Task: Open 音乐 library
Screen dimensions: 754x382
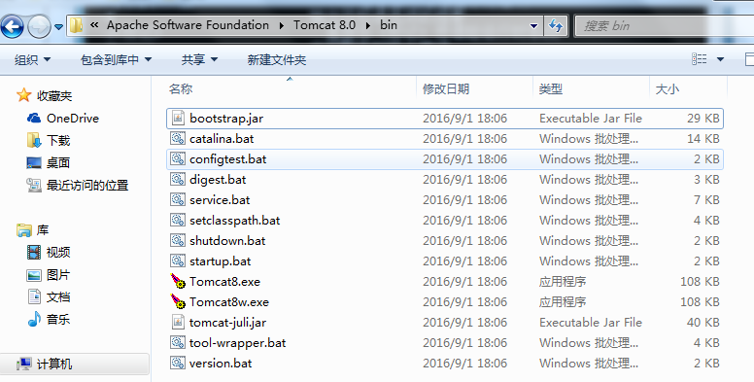Action: pos(58,319)
